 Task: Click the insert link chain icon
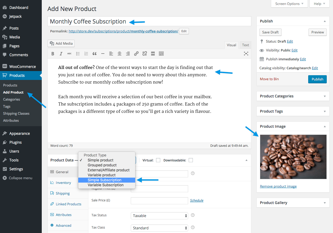[x=136, y=54]
